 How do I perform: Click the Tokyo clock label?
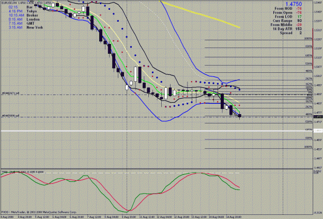32,11
